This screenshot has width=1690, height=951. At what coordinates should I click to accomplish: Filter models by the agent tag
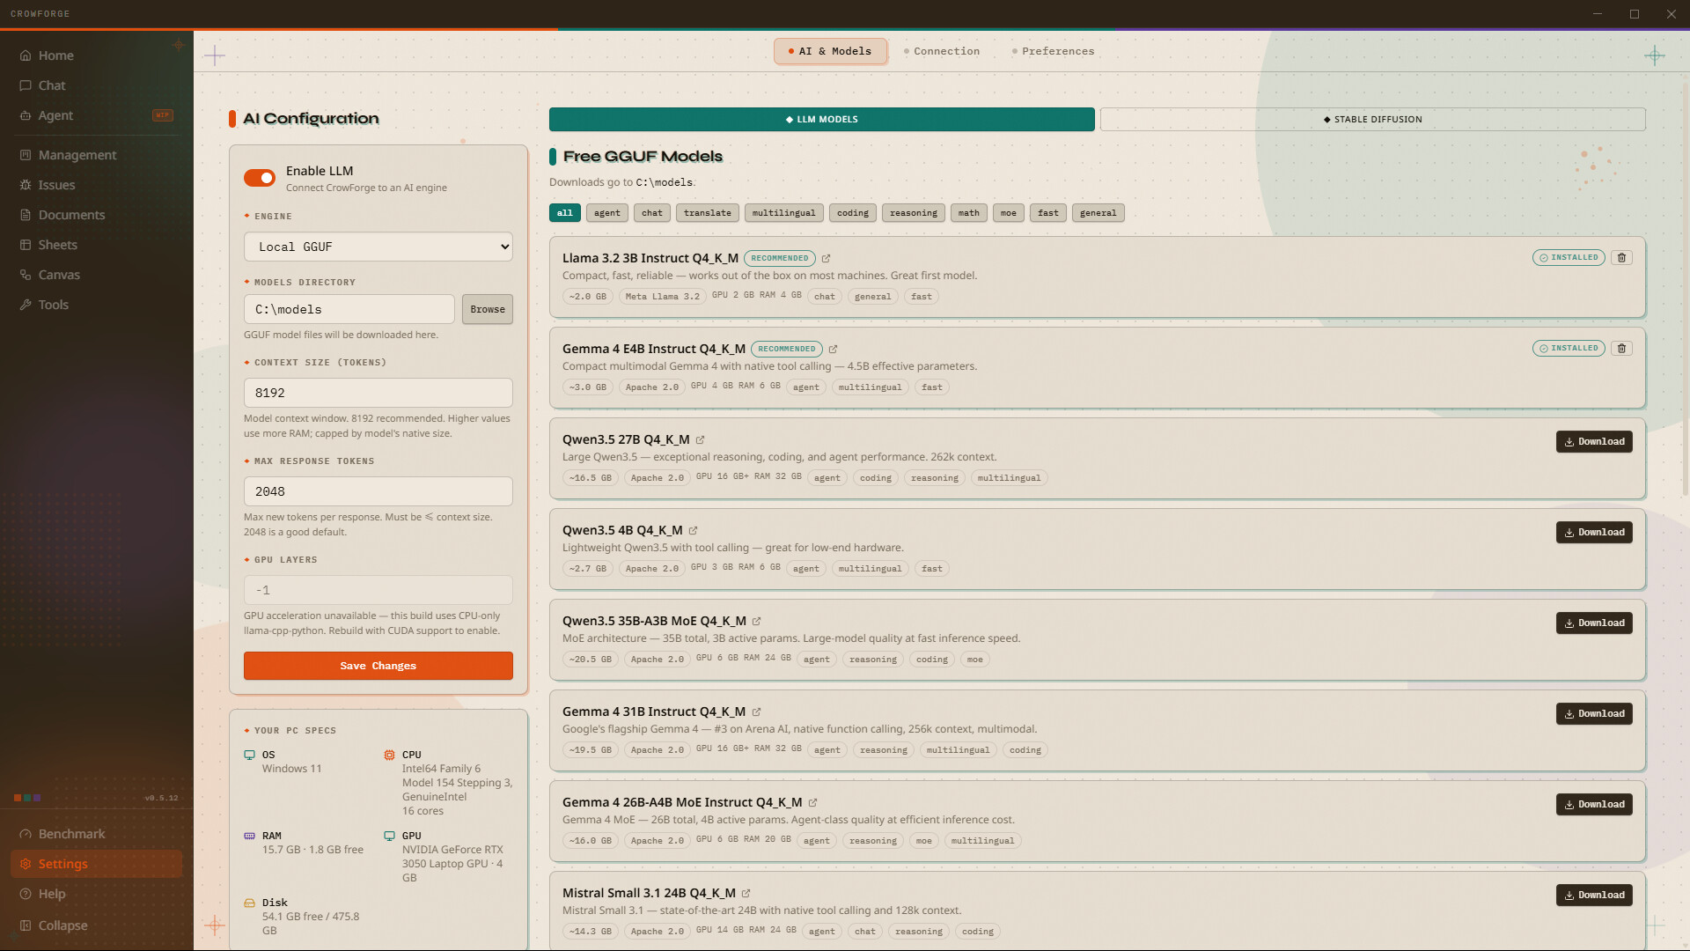tap(607, 213)
